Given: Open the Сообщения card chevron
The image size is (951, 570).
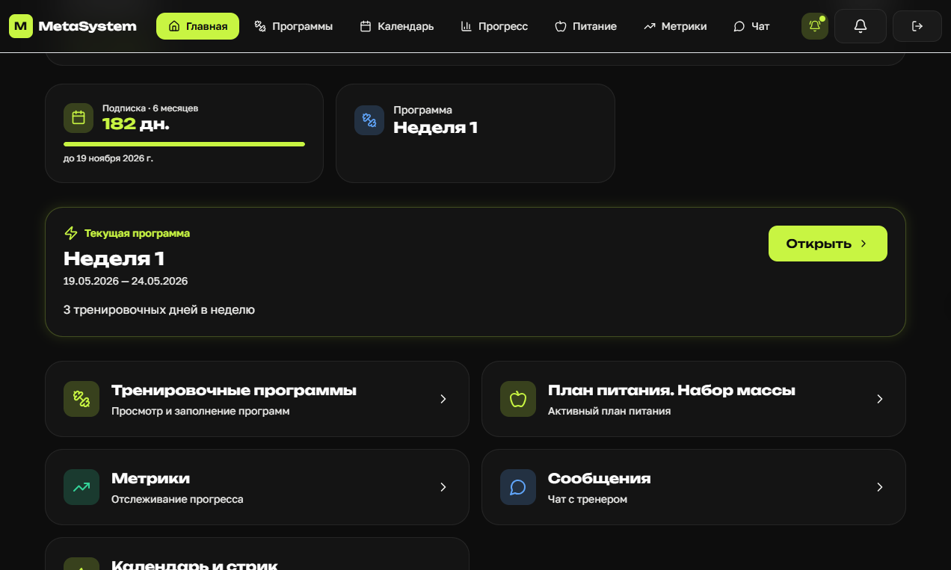Looking at the screenshot, I should (880, 487).
